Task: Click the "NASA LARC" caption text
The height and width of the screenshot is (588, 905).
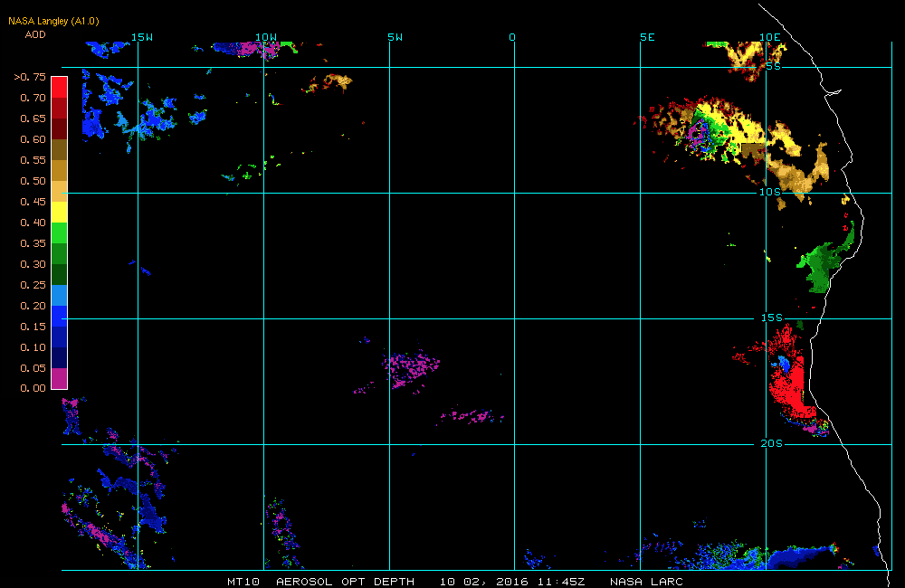Action: [646, 582]
